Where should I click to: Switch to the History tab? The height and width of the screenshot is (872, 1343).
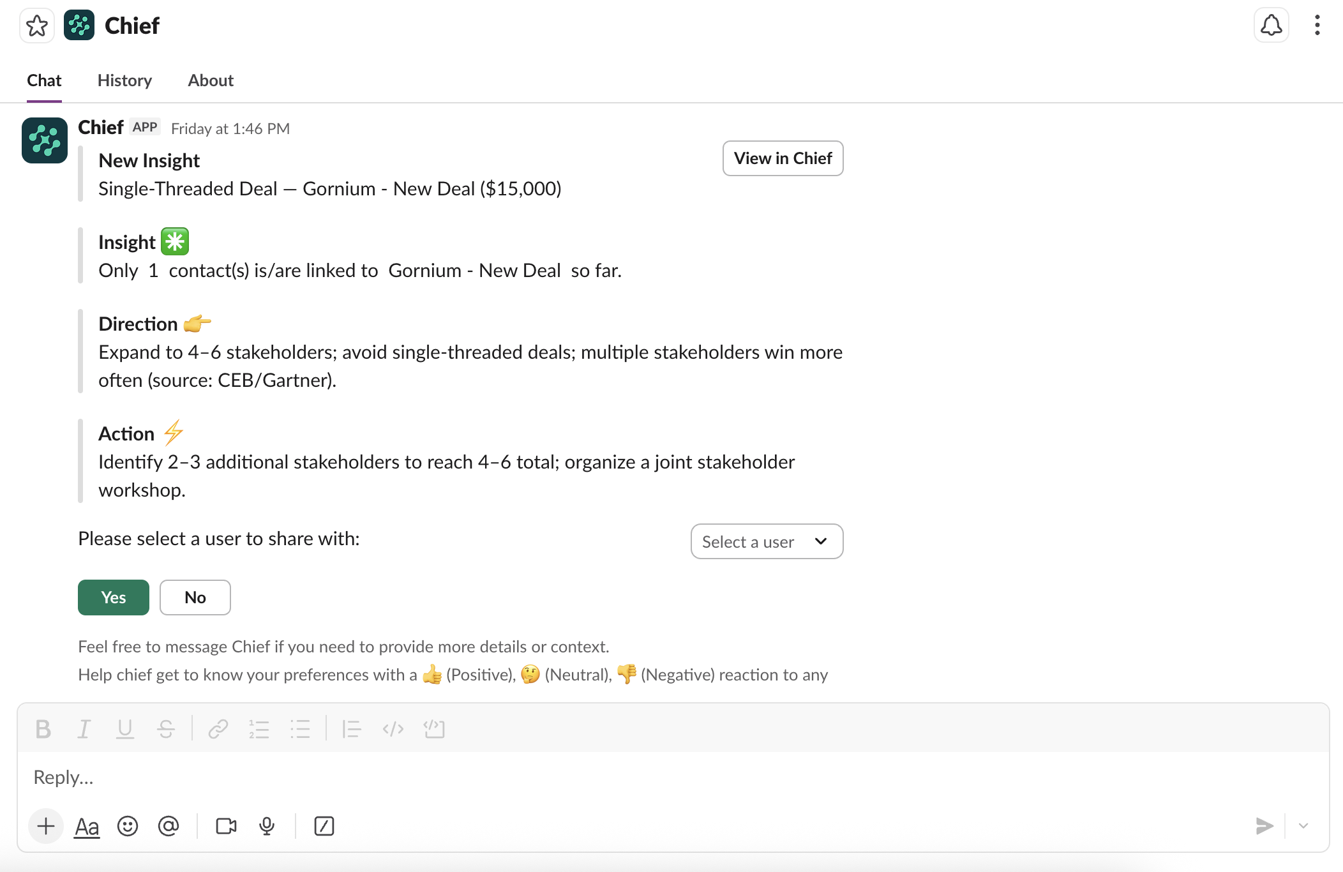pos(124,80)
